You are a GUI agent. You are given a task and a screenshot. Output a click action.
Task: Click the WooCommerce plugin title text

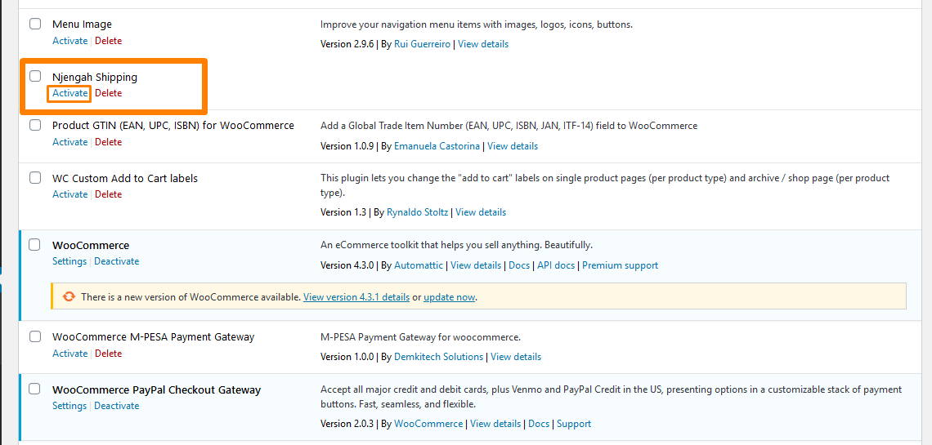[91, 245]
